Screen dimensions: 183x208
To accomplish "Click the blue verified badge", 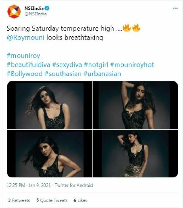I will point(47,8).
